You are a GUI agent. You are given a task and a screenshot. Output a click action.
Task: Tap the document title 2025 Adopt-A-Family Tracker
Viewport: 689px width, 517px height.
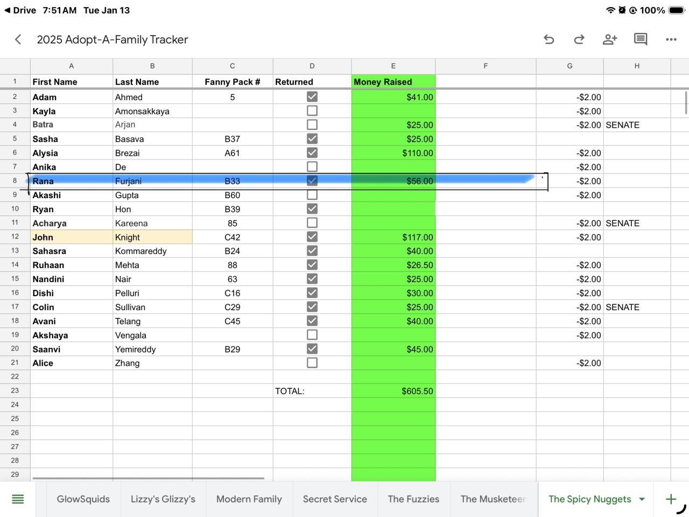point(113,39)
